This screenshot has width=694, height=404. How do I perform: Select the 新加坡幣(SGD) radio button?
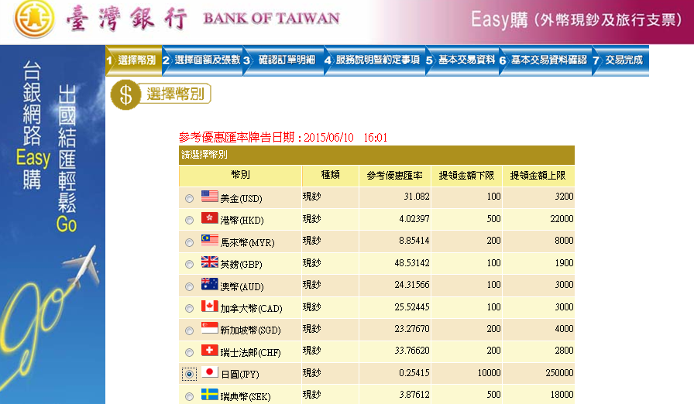coord(190,330)
